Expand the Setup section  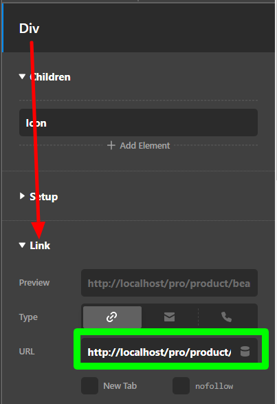click(x=22, y=196)
